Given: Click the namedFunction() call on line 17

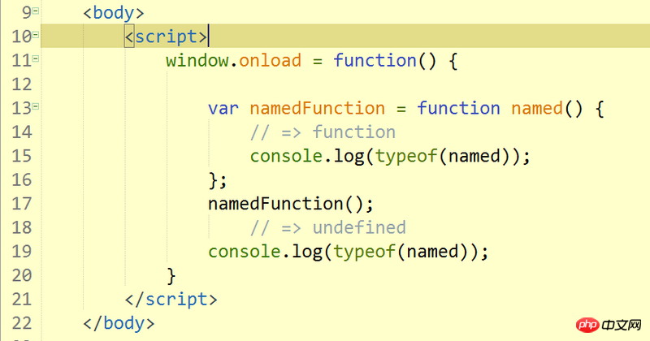Looking at the screenshot, I should click(x=291, y=205).
